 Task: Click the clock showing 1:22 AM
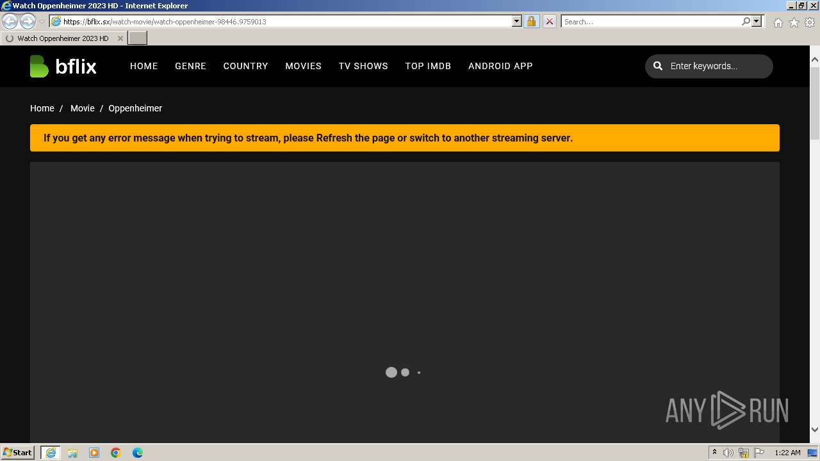click(787, 453)
